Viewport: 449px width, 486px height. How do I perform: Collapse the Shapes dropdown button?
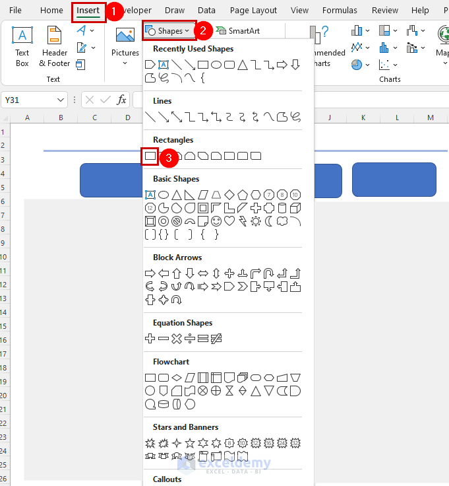169,30
